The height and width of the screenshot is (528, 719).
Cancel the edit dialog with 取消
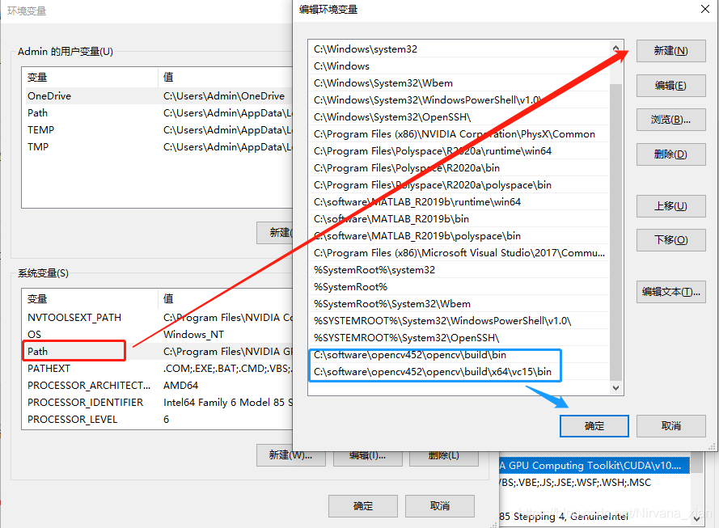670,426
